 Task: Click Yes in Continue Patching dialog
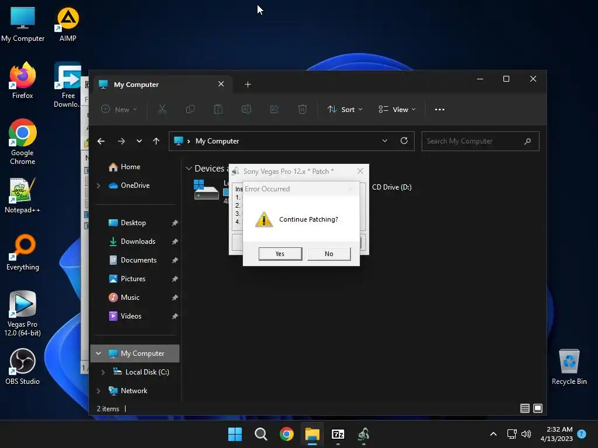tap(280, 254)
